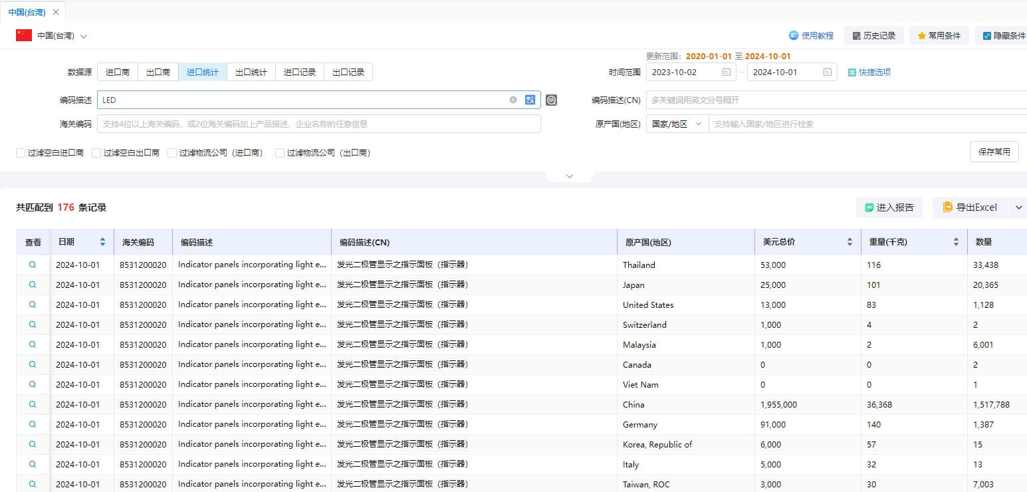
Task: Click the end date 2024-10-01 field
Action: coord(792,72)
